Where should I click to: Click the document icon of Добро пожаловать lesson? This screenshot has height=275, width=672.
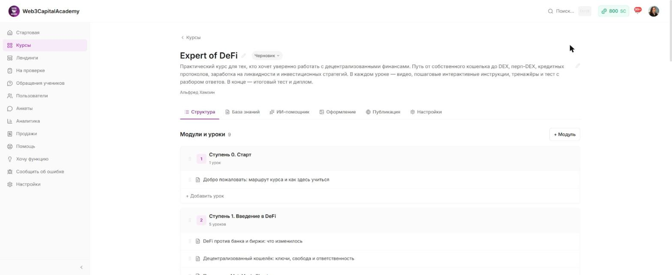[198, 180]
